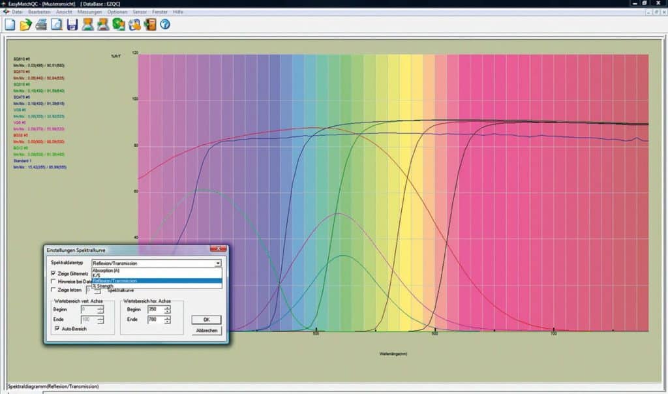The width and height of the screenshot is (668, 394).
Task: Toggle the Zeige letzen checkbox
Action: (x=53, y=290)
